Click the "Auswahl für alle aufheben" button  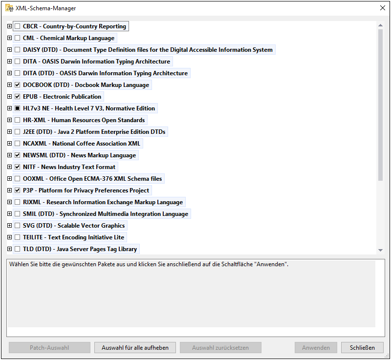[x=135, y=348]
